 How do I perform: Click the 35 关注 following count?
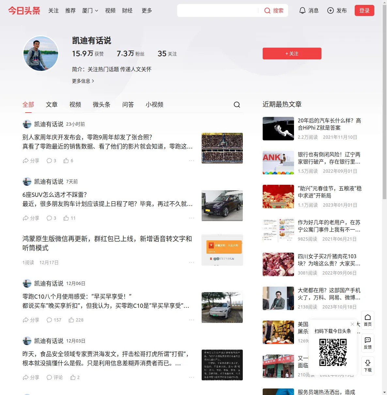pos(167,54)
